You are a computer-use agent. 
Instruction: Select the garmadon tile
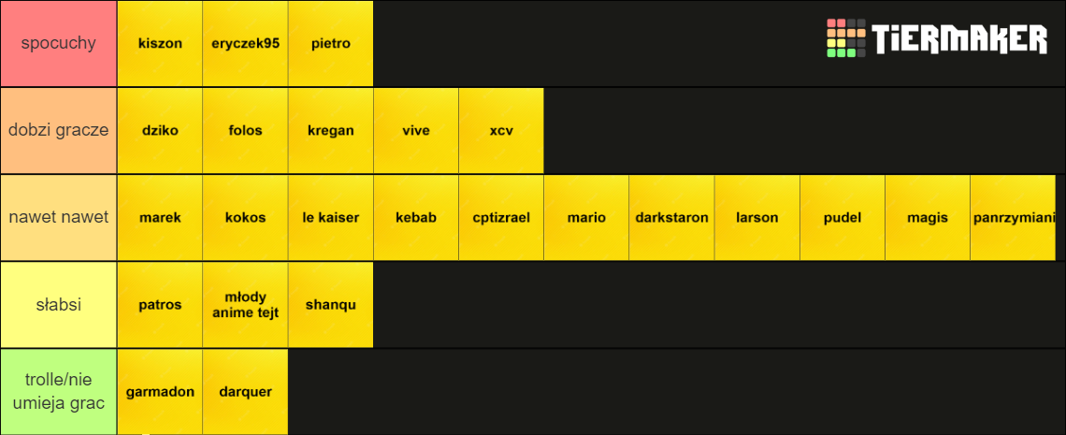pos(160,391)
